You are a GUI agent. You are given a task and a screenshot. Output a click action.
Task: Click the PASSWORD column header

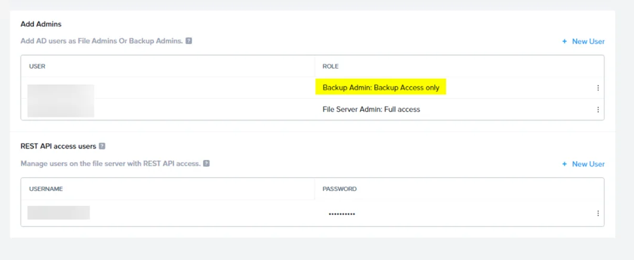(339, 189)
